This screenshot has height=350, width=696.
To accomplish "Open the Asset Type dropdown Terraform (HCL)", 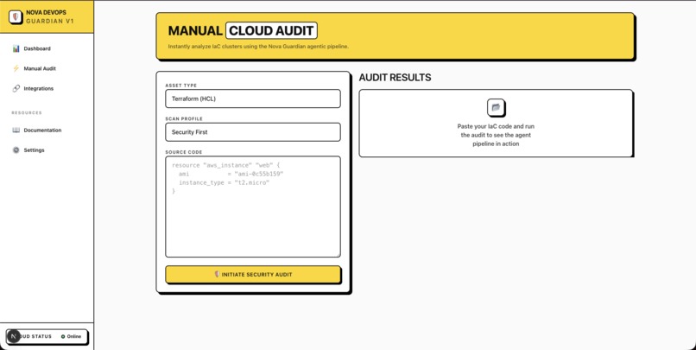I will pos(253,99).
